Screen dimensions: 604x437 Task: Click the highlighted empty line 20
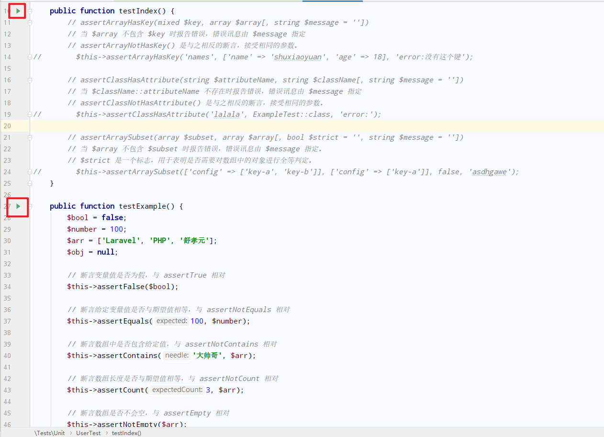pos(316,125)
